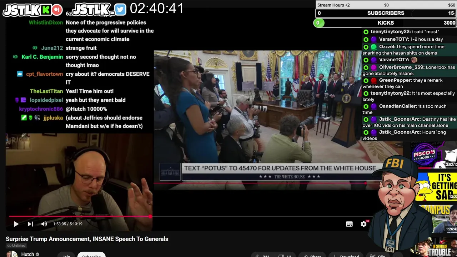The width and height of the screenshot is (457, 257).
Task: Subscribe to the Hutch channel
Action: (91, 255)
